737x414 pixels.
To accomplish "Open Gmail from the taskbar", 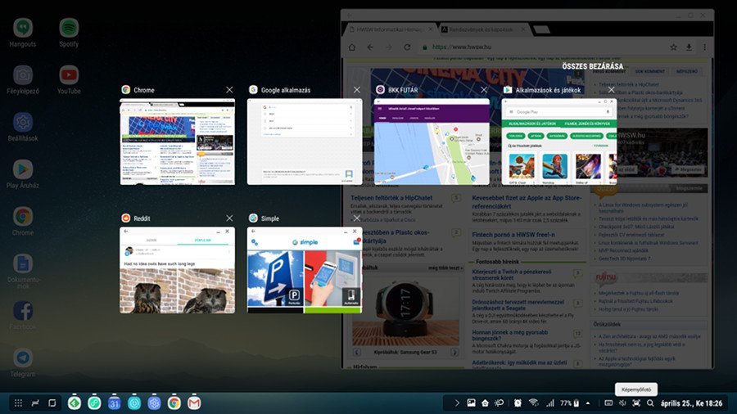I will 194,403.
